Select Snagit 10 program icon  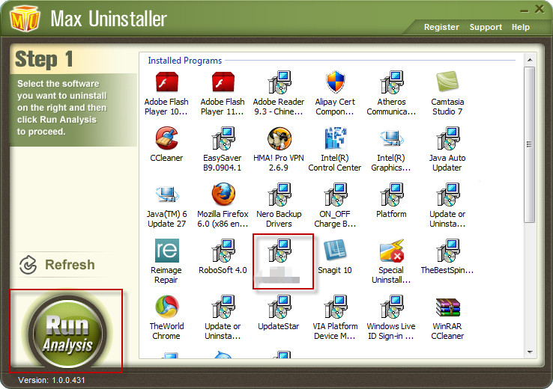pos(335,250)
